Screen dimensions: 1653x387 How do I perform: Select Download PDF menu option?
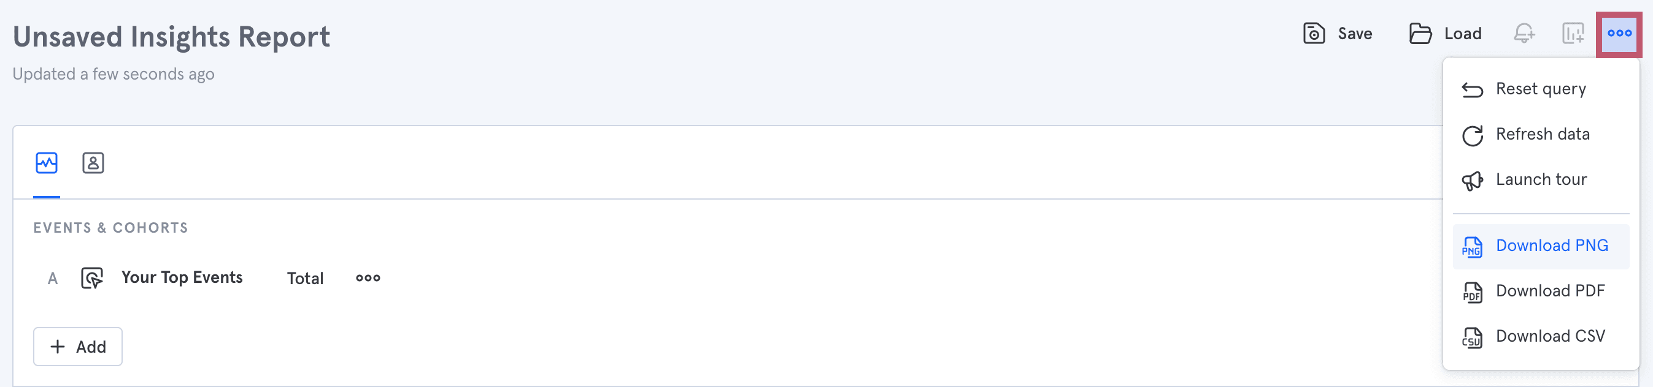[1550, 291]
